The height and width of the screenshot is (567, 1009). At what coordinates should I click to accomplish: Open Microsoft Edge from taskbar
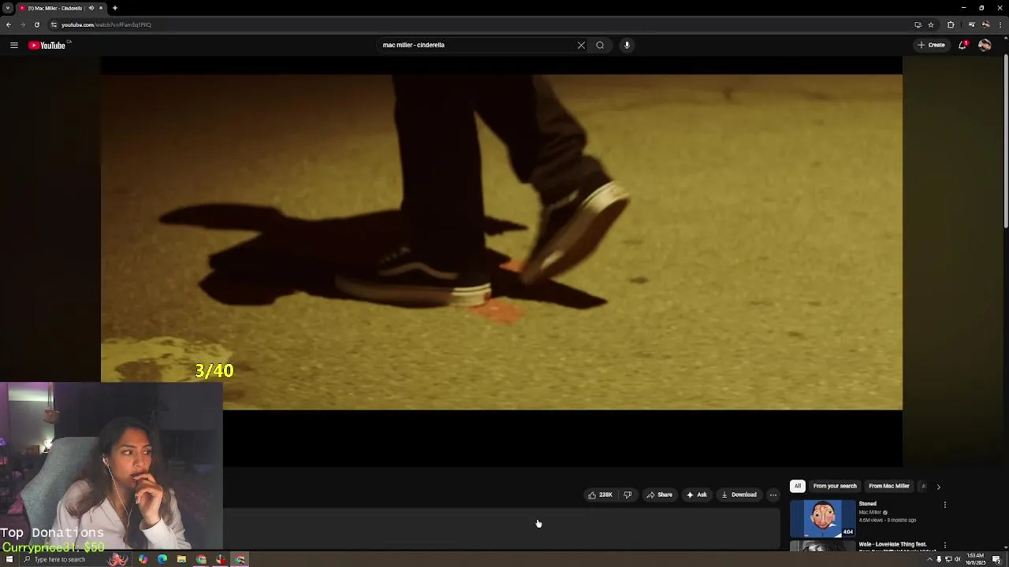(162, 559)
